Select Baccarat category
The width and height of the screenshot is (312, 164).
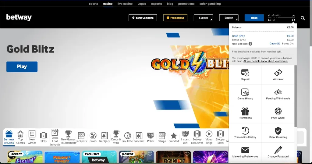point(139,137)
